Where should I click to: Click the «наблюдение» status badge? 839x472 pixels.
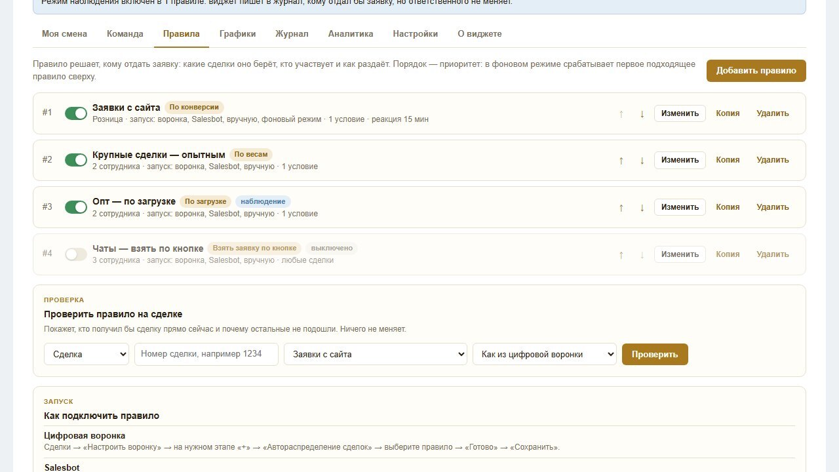(263, 201)
